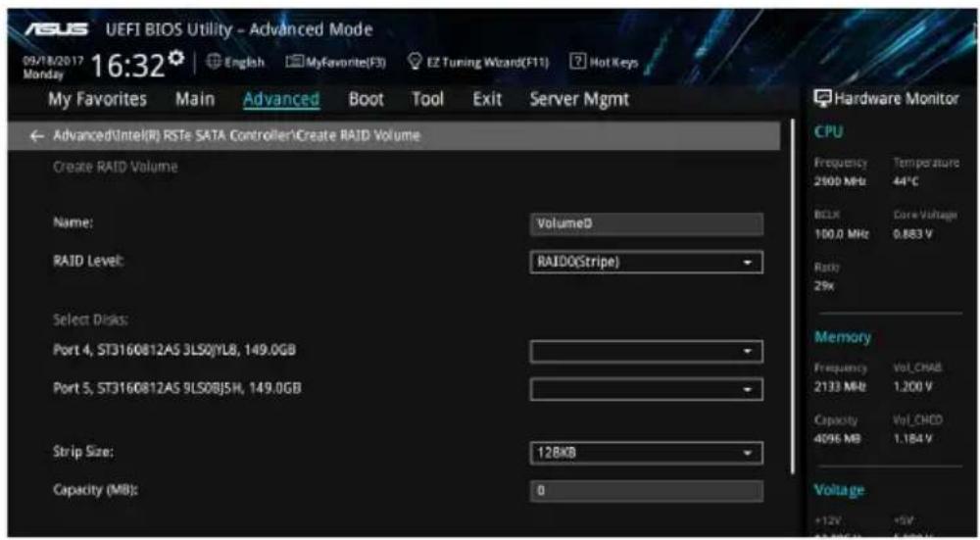980x540 pixels.
Task: Click the 'Name:' label
Action: click(73, 223)
